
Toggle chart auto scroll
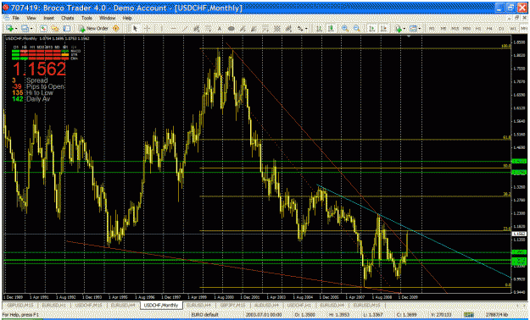point(371,29)
